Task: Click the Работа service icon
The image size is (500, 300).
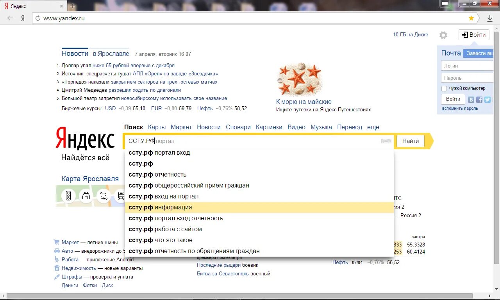Action: coord(57,259)
